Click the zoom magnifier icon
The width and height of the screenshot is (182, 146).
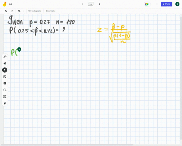pos(19,11)
